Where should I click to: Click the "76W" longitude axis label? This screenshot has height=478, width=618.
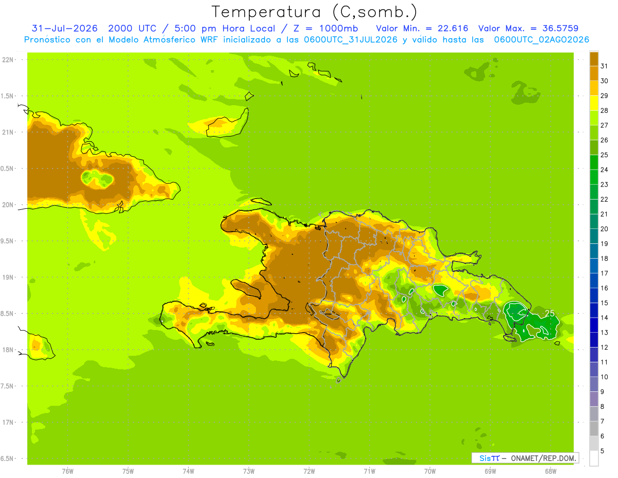point(67,471)
